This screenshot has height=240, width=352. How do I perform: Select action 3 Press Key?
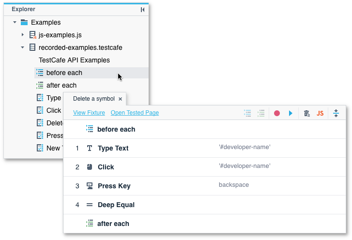[x=204, y=186]
